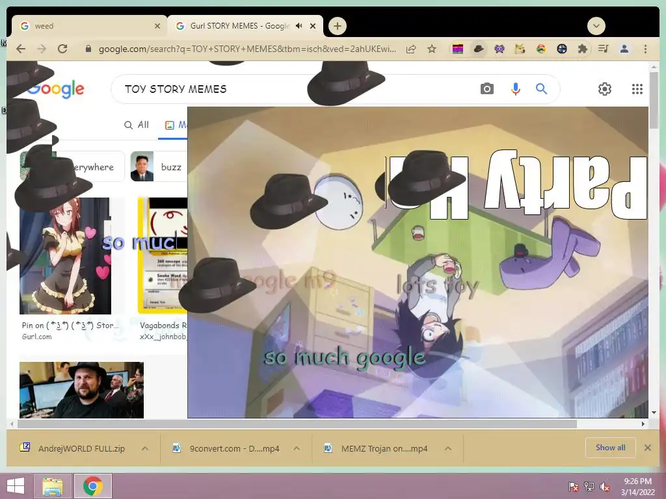Expand options for 9convert.com mp4 download
The width and height of the screenshot is (666, 499).
[297, 448]
